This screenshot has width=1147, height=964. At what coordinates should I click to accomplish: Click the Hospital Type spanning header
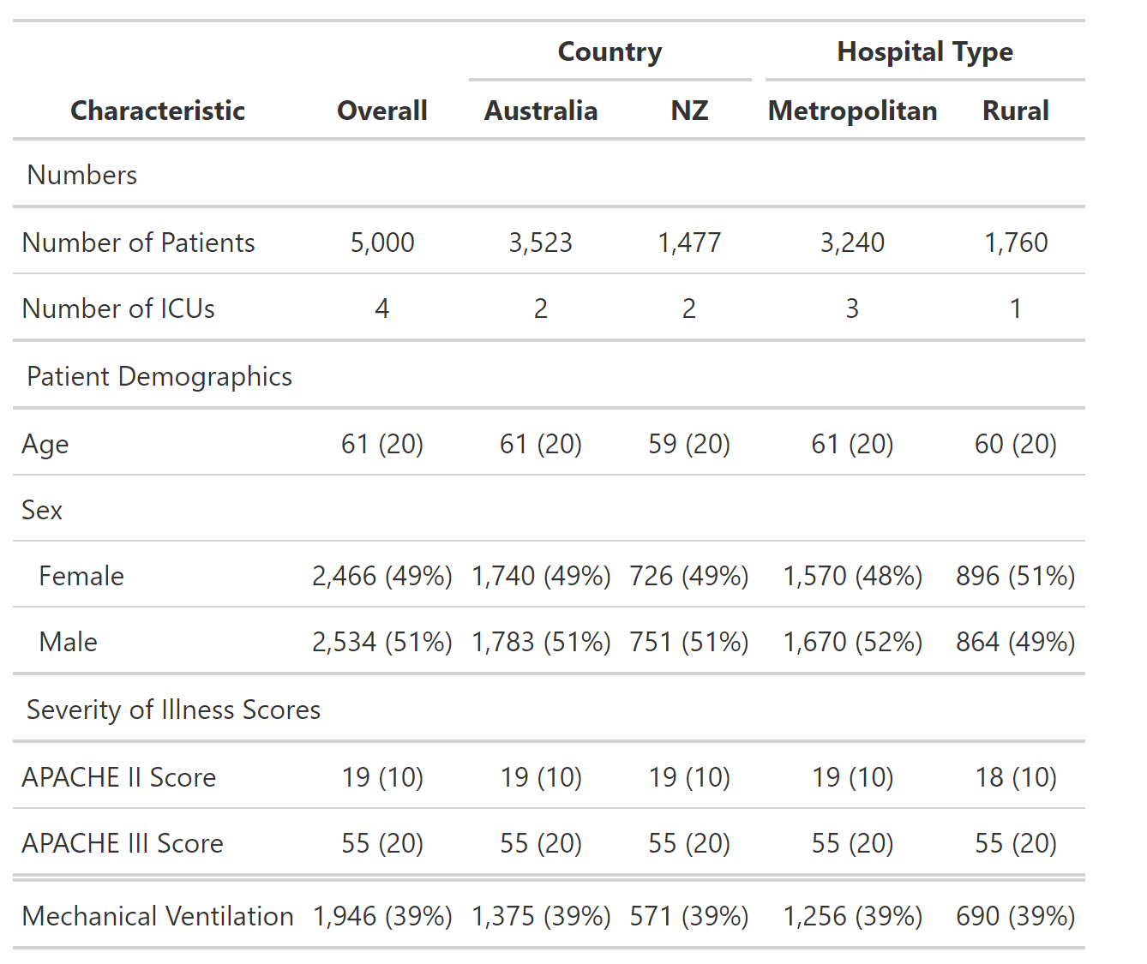(x=925, y=51)
